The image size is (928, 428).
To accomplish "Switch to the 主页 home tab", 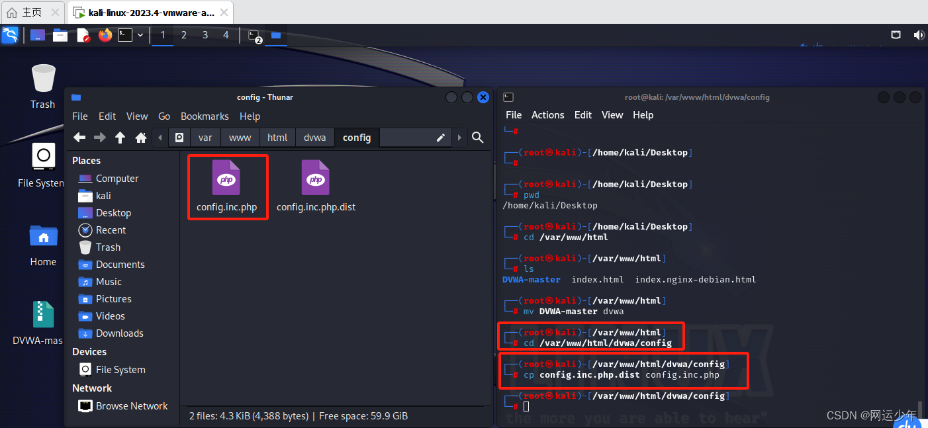I will tap(32, 13).
